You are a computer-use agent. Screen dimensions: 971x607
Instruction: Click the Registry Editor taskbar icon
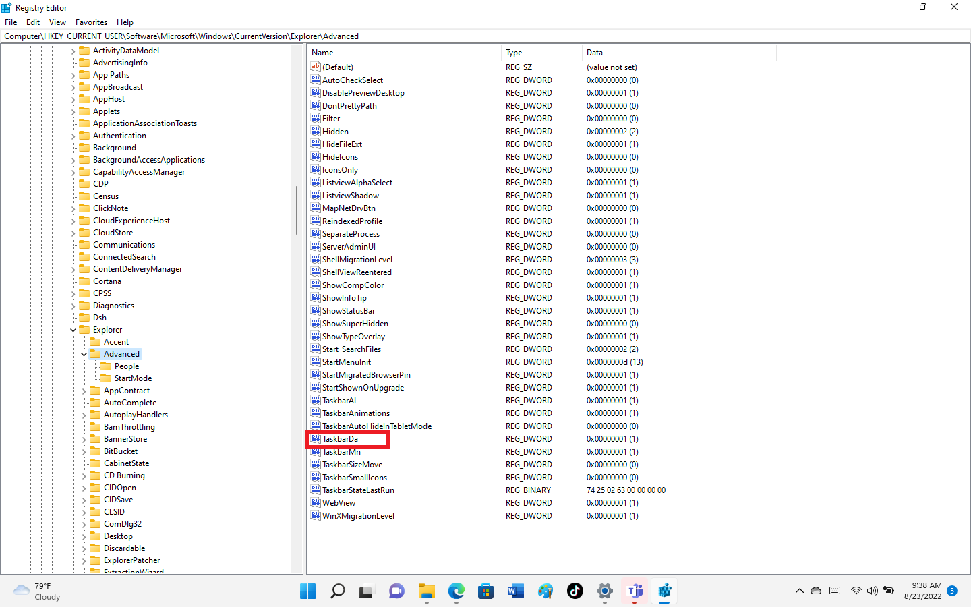664,591
